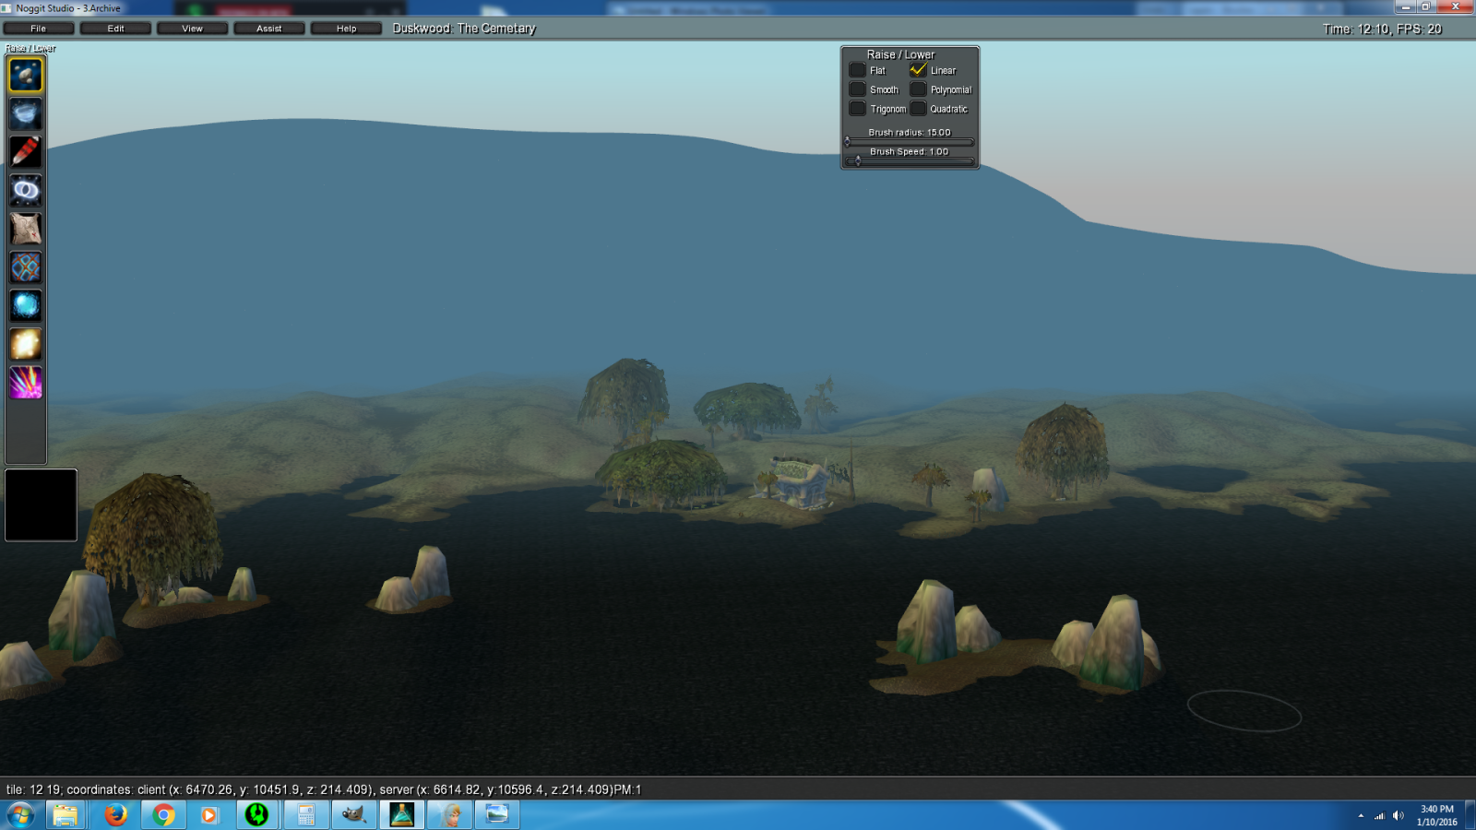Enable the Flat brush type

[857, 70]
